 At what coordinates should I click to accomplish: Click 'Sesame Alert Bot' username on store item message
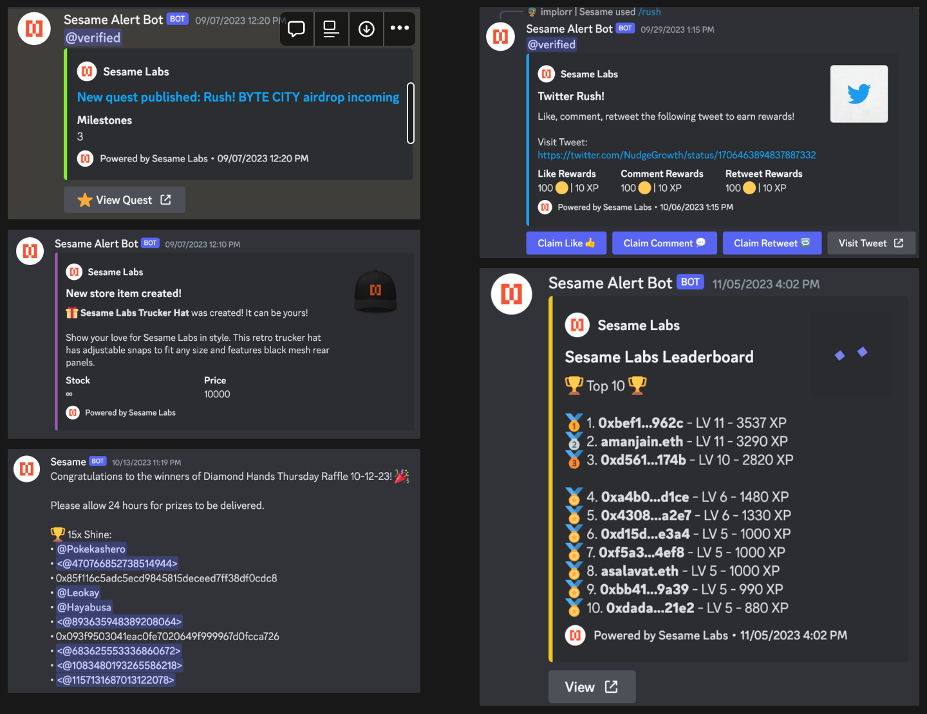click(96, 244)
